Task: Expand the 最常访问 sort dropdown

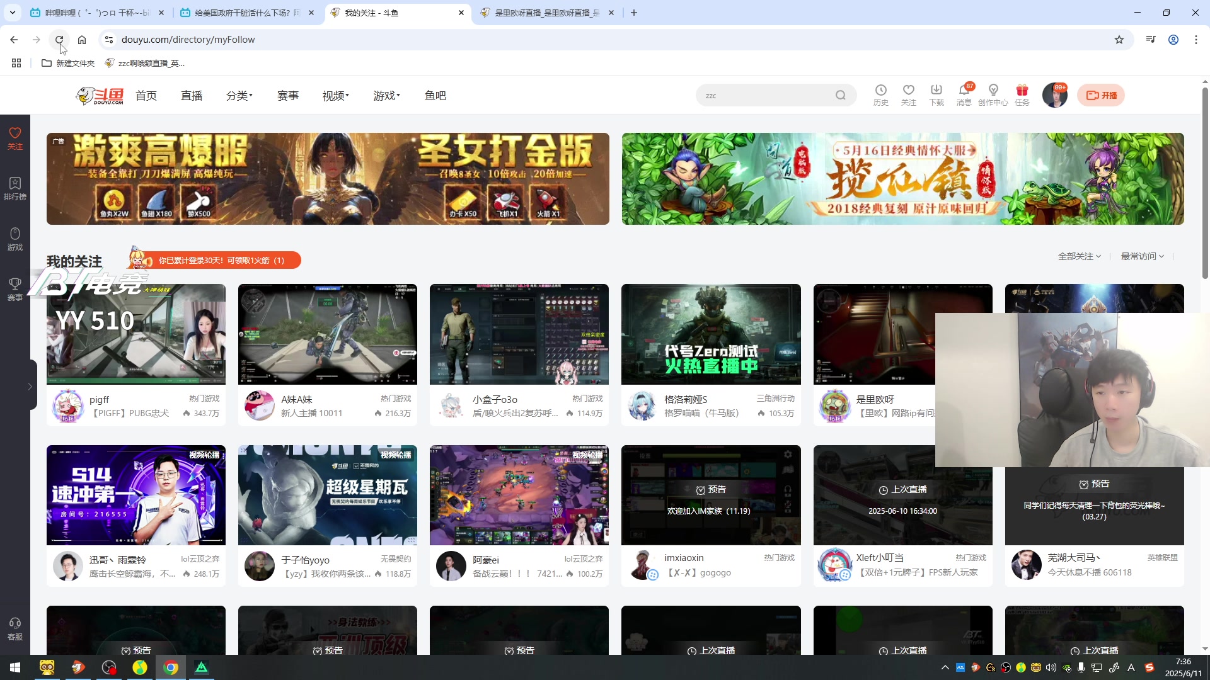Action: 1142,256
